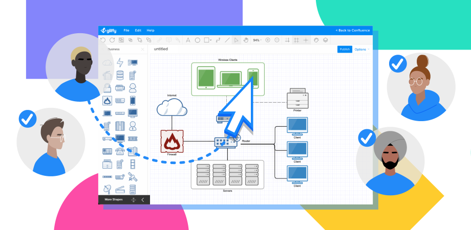The width and height of the screenshot is (471, 230).
Task: Select the tablet in Wireless Clients group
Action: 206,78
